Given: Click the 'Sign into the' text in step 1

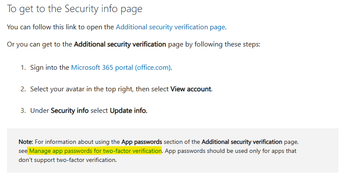Looking at the screenshot, I should 50,68.
